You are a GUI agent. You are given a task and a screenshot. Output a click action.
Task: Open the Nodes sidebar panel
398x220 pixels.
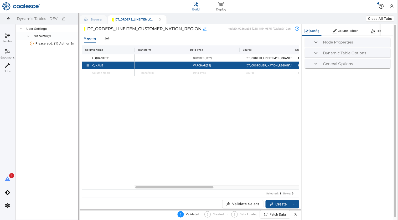click(7, 37)
